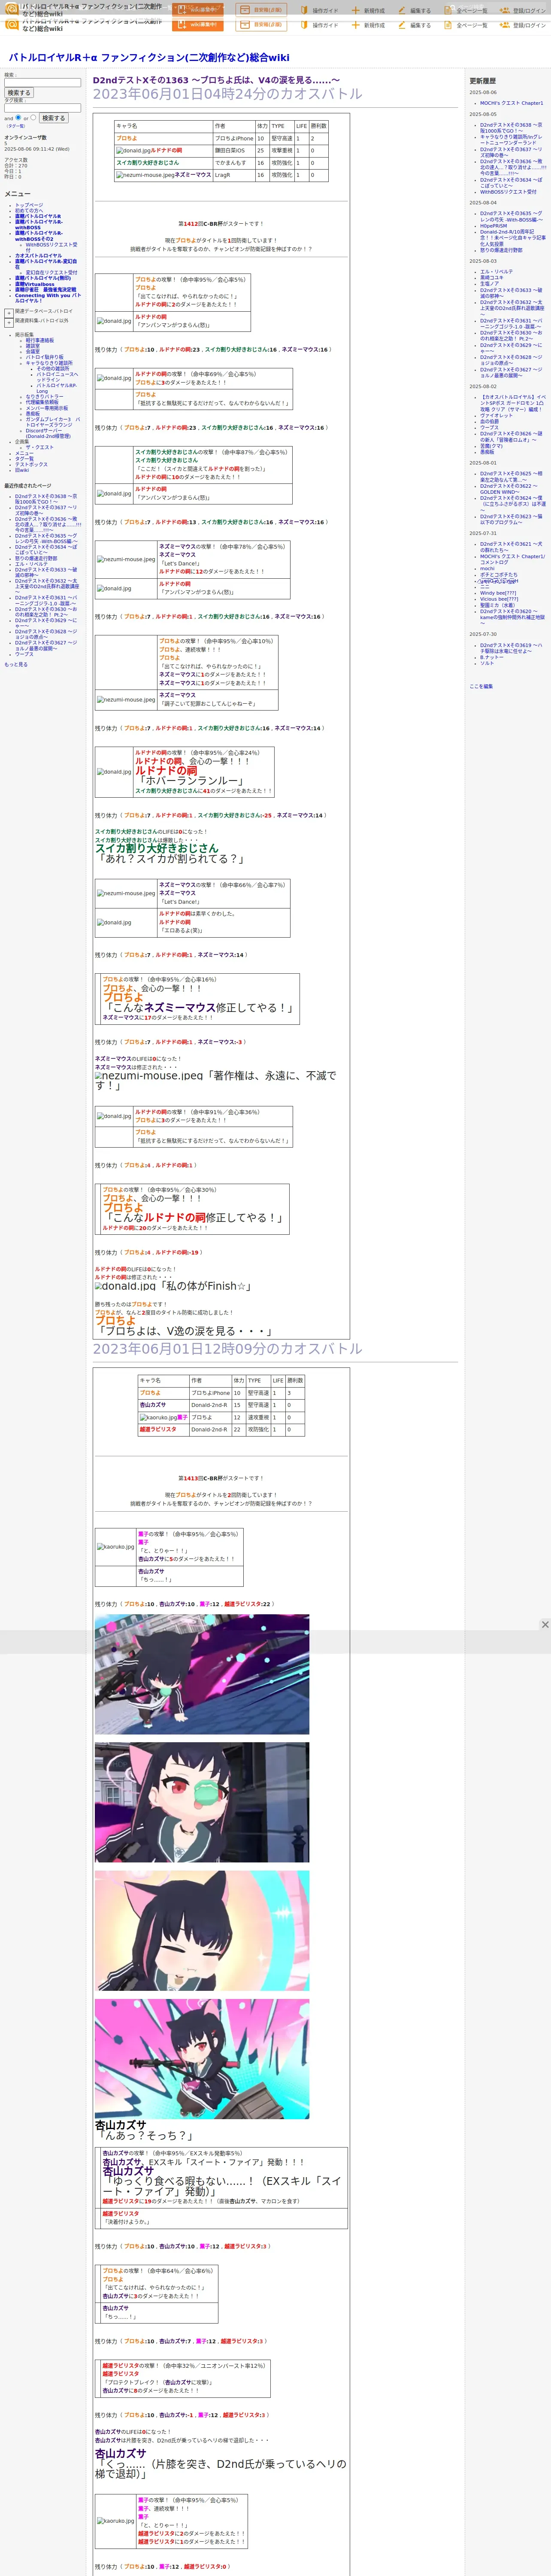Open 杏山カズサ image eating with eyes closed

[202, 1931]
